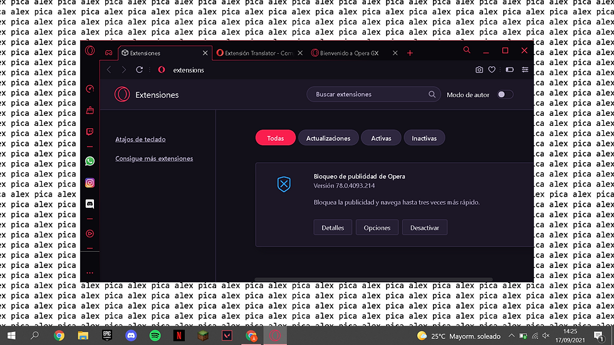Image resolution: width=614 pixels, height=345 pixels.
Task: Open sidebar setup three dots
Action: (90, 273)
